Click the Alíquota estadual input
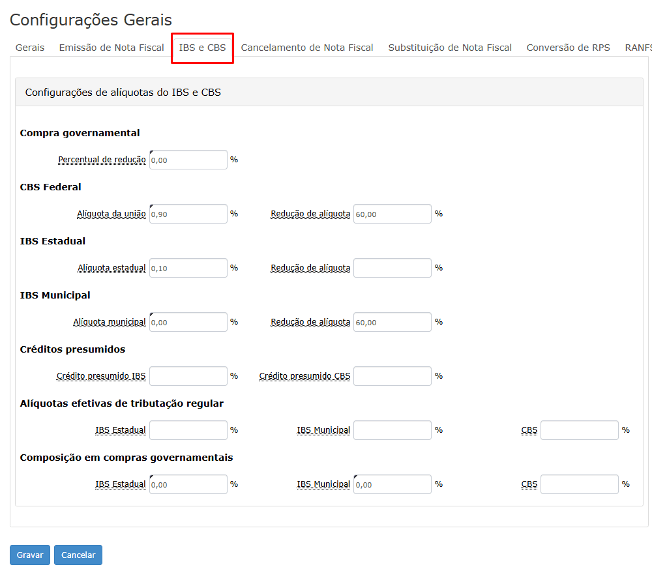This screenshot has height=569, width=652. pos(188,268)
